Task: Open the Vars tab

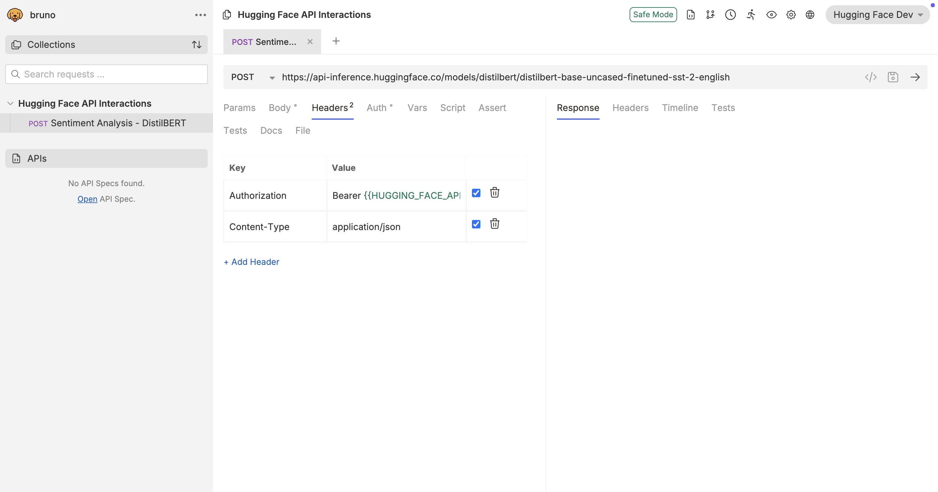Action: 417,108
